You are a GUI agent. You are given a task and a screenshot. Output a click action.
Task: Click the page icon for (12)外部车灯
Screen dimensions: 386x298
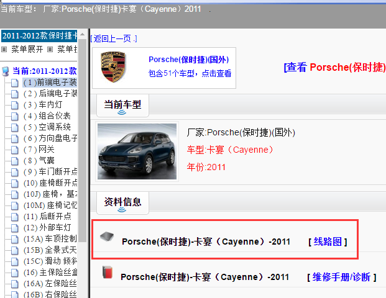tap(15, 228)
